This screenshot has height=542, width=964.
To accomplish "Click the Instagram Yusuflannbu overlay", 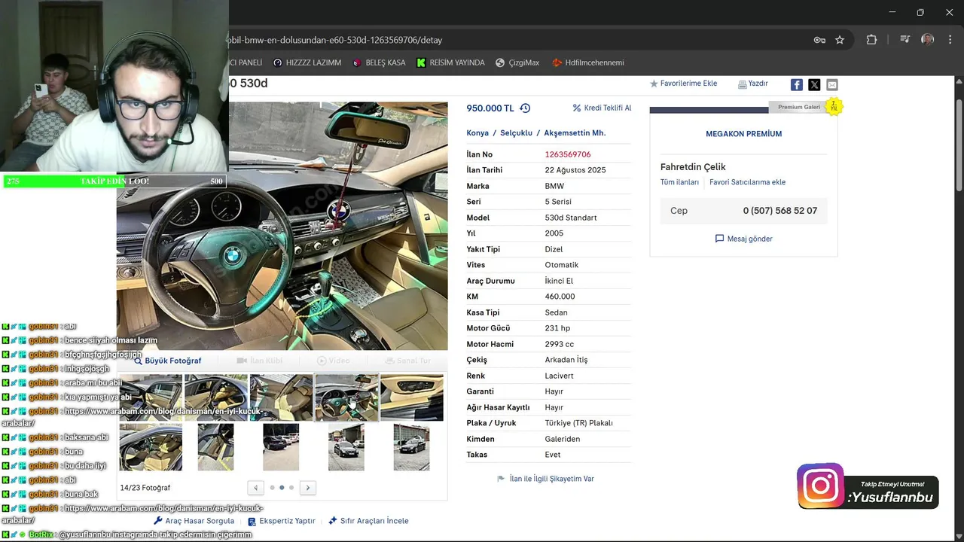I will [x=868, y=487].
